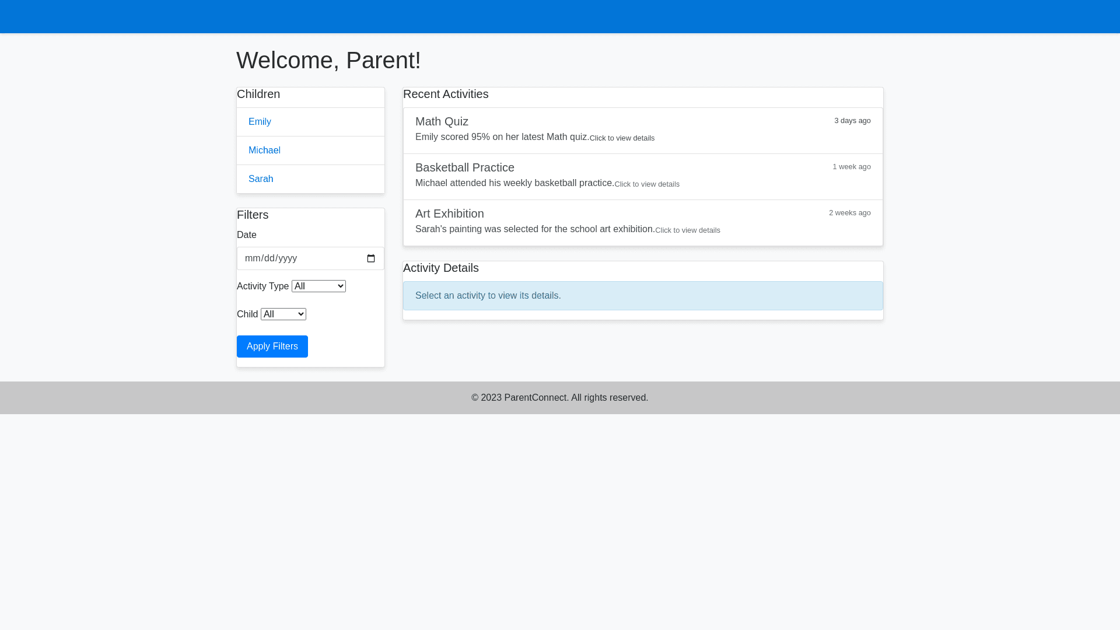Open Michael's child profile link
Viewport: 1120px width, 630px height.
point(264,150)
